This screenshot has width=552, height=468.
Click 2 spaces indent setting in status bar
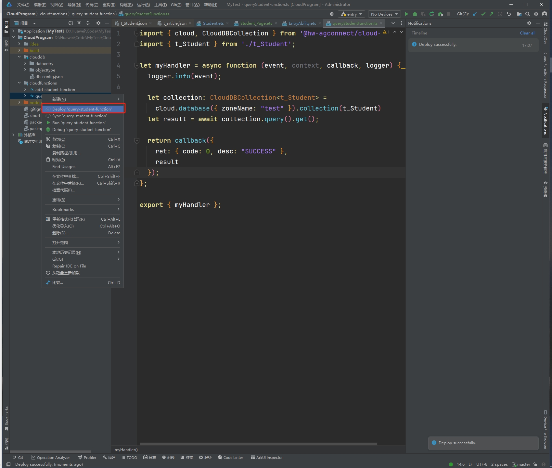(x=499, y=464)
